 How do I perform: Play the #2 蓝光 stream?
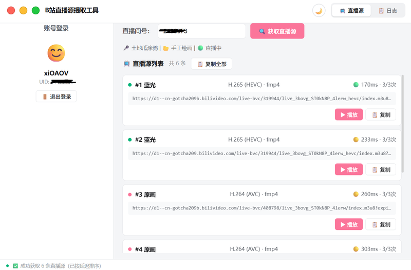click(x=349, y=169)
